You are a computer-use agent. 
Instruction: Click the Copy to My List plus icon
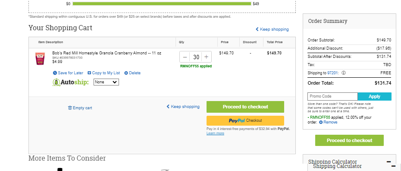[89, 73]
